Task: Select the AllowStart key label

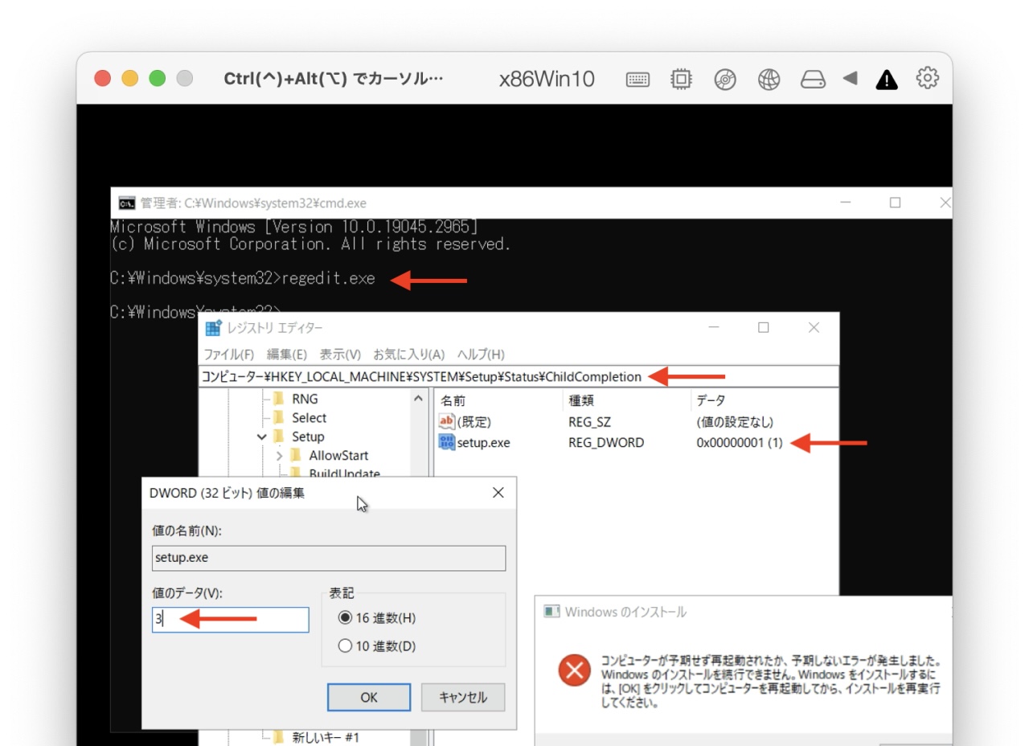Action: [338, 455]
